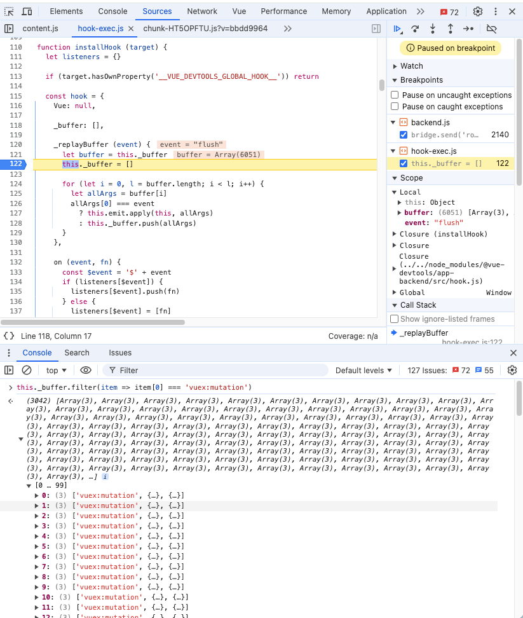
Task: Enable Pause on caught exceptions
Action: pos(395,107)
